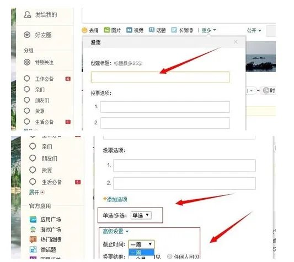Add a picture with 图片
This screenshot has height=262, width=294.
point(113,30)
